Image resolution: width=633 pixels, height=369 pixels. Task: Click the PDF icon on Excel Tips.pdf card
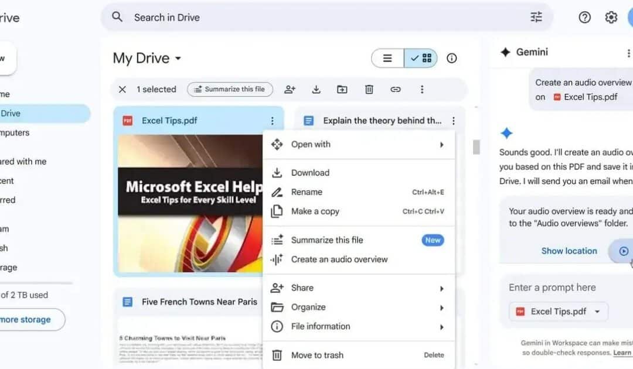[x=128, y=121]
